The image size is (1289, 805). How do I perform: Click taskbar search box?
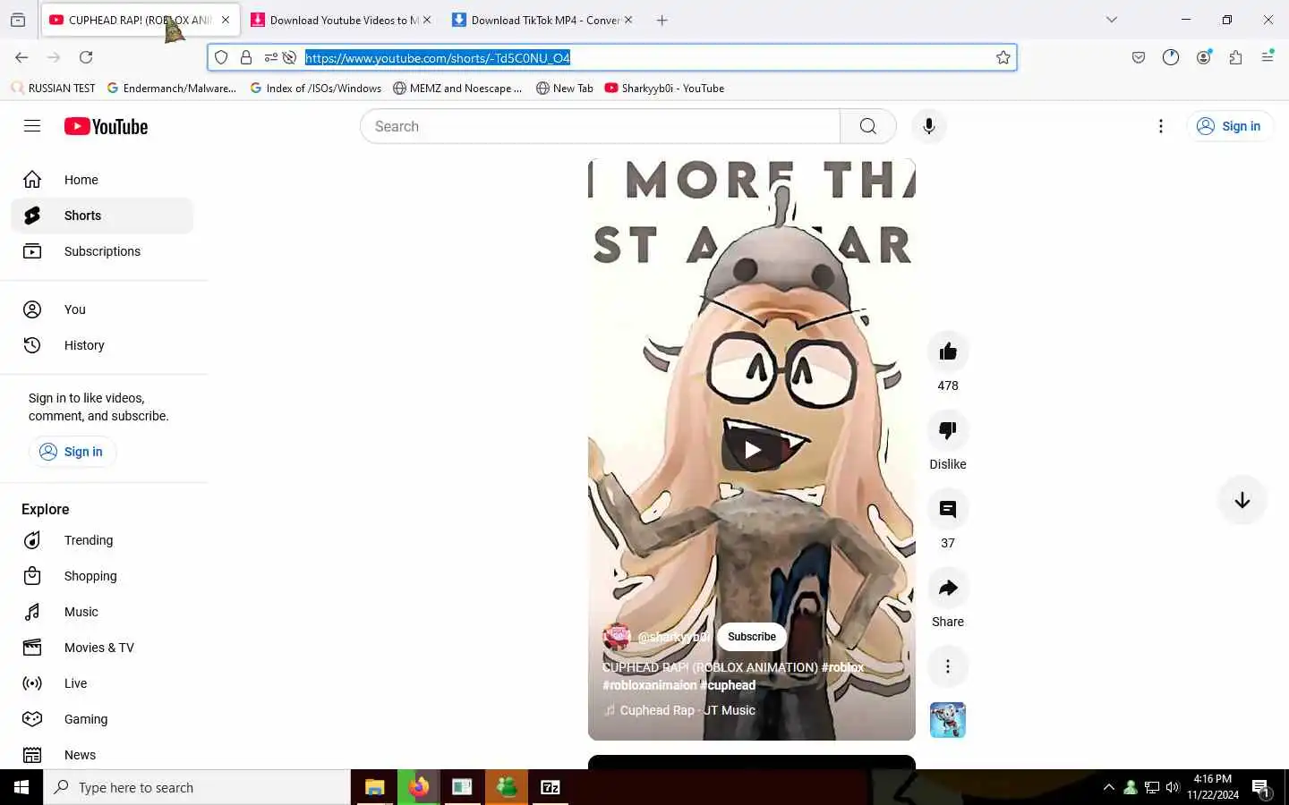pyautogui.click(x=197, y=787)
